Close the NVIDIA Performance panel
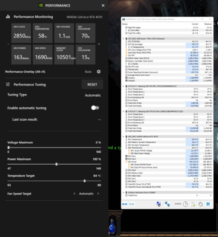This screenshot has width=218, height=237. tap(103, 5)
